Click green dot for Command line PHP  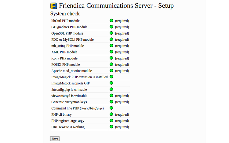point(111,108)
